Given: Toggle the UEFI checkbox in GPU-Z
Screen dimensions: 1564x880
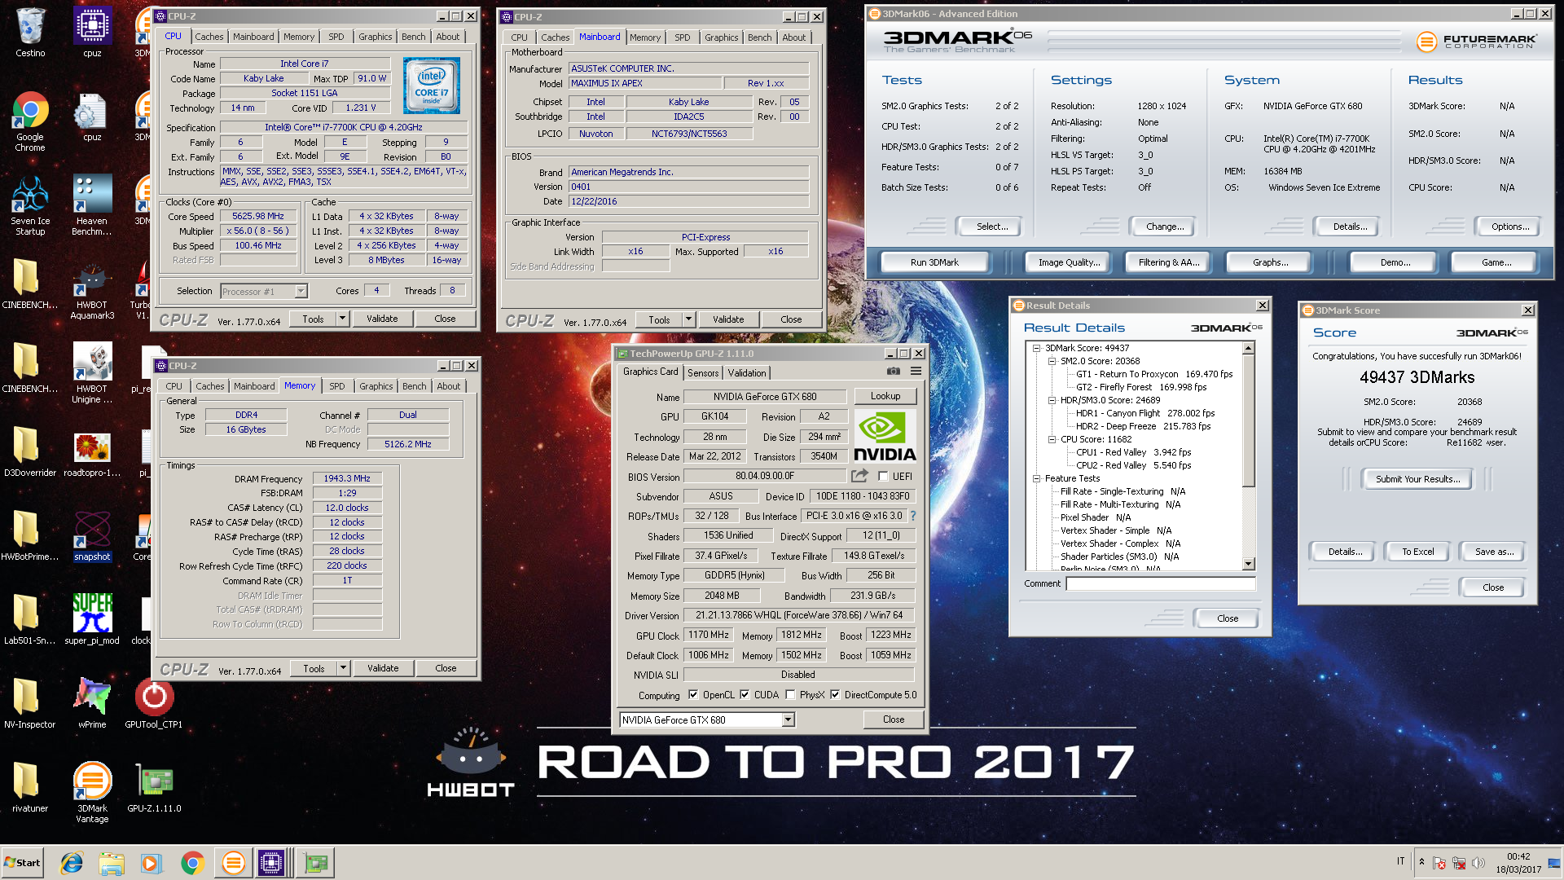Looking at the screenshot, I should pos(883,477).
